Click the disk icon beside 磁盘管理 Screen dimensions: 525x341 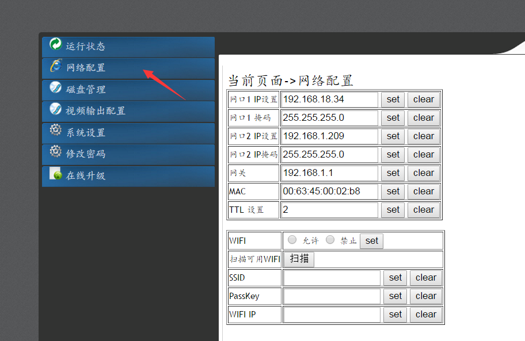pyautogui.click(x=55, y=90)
